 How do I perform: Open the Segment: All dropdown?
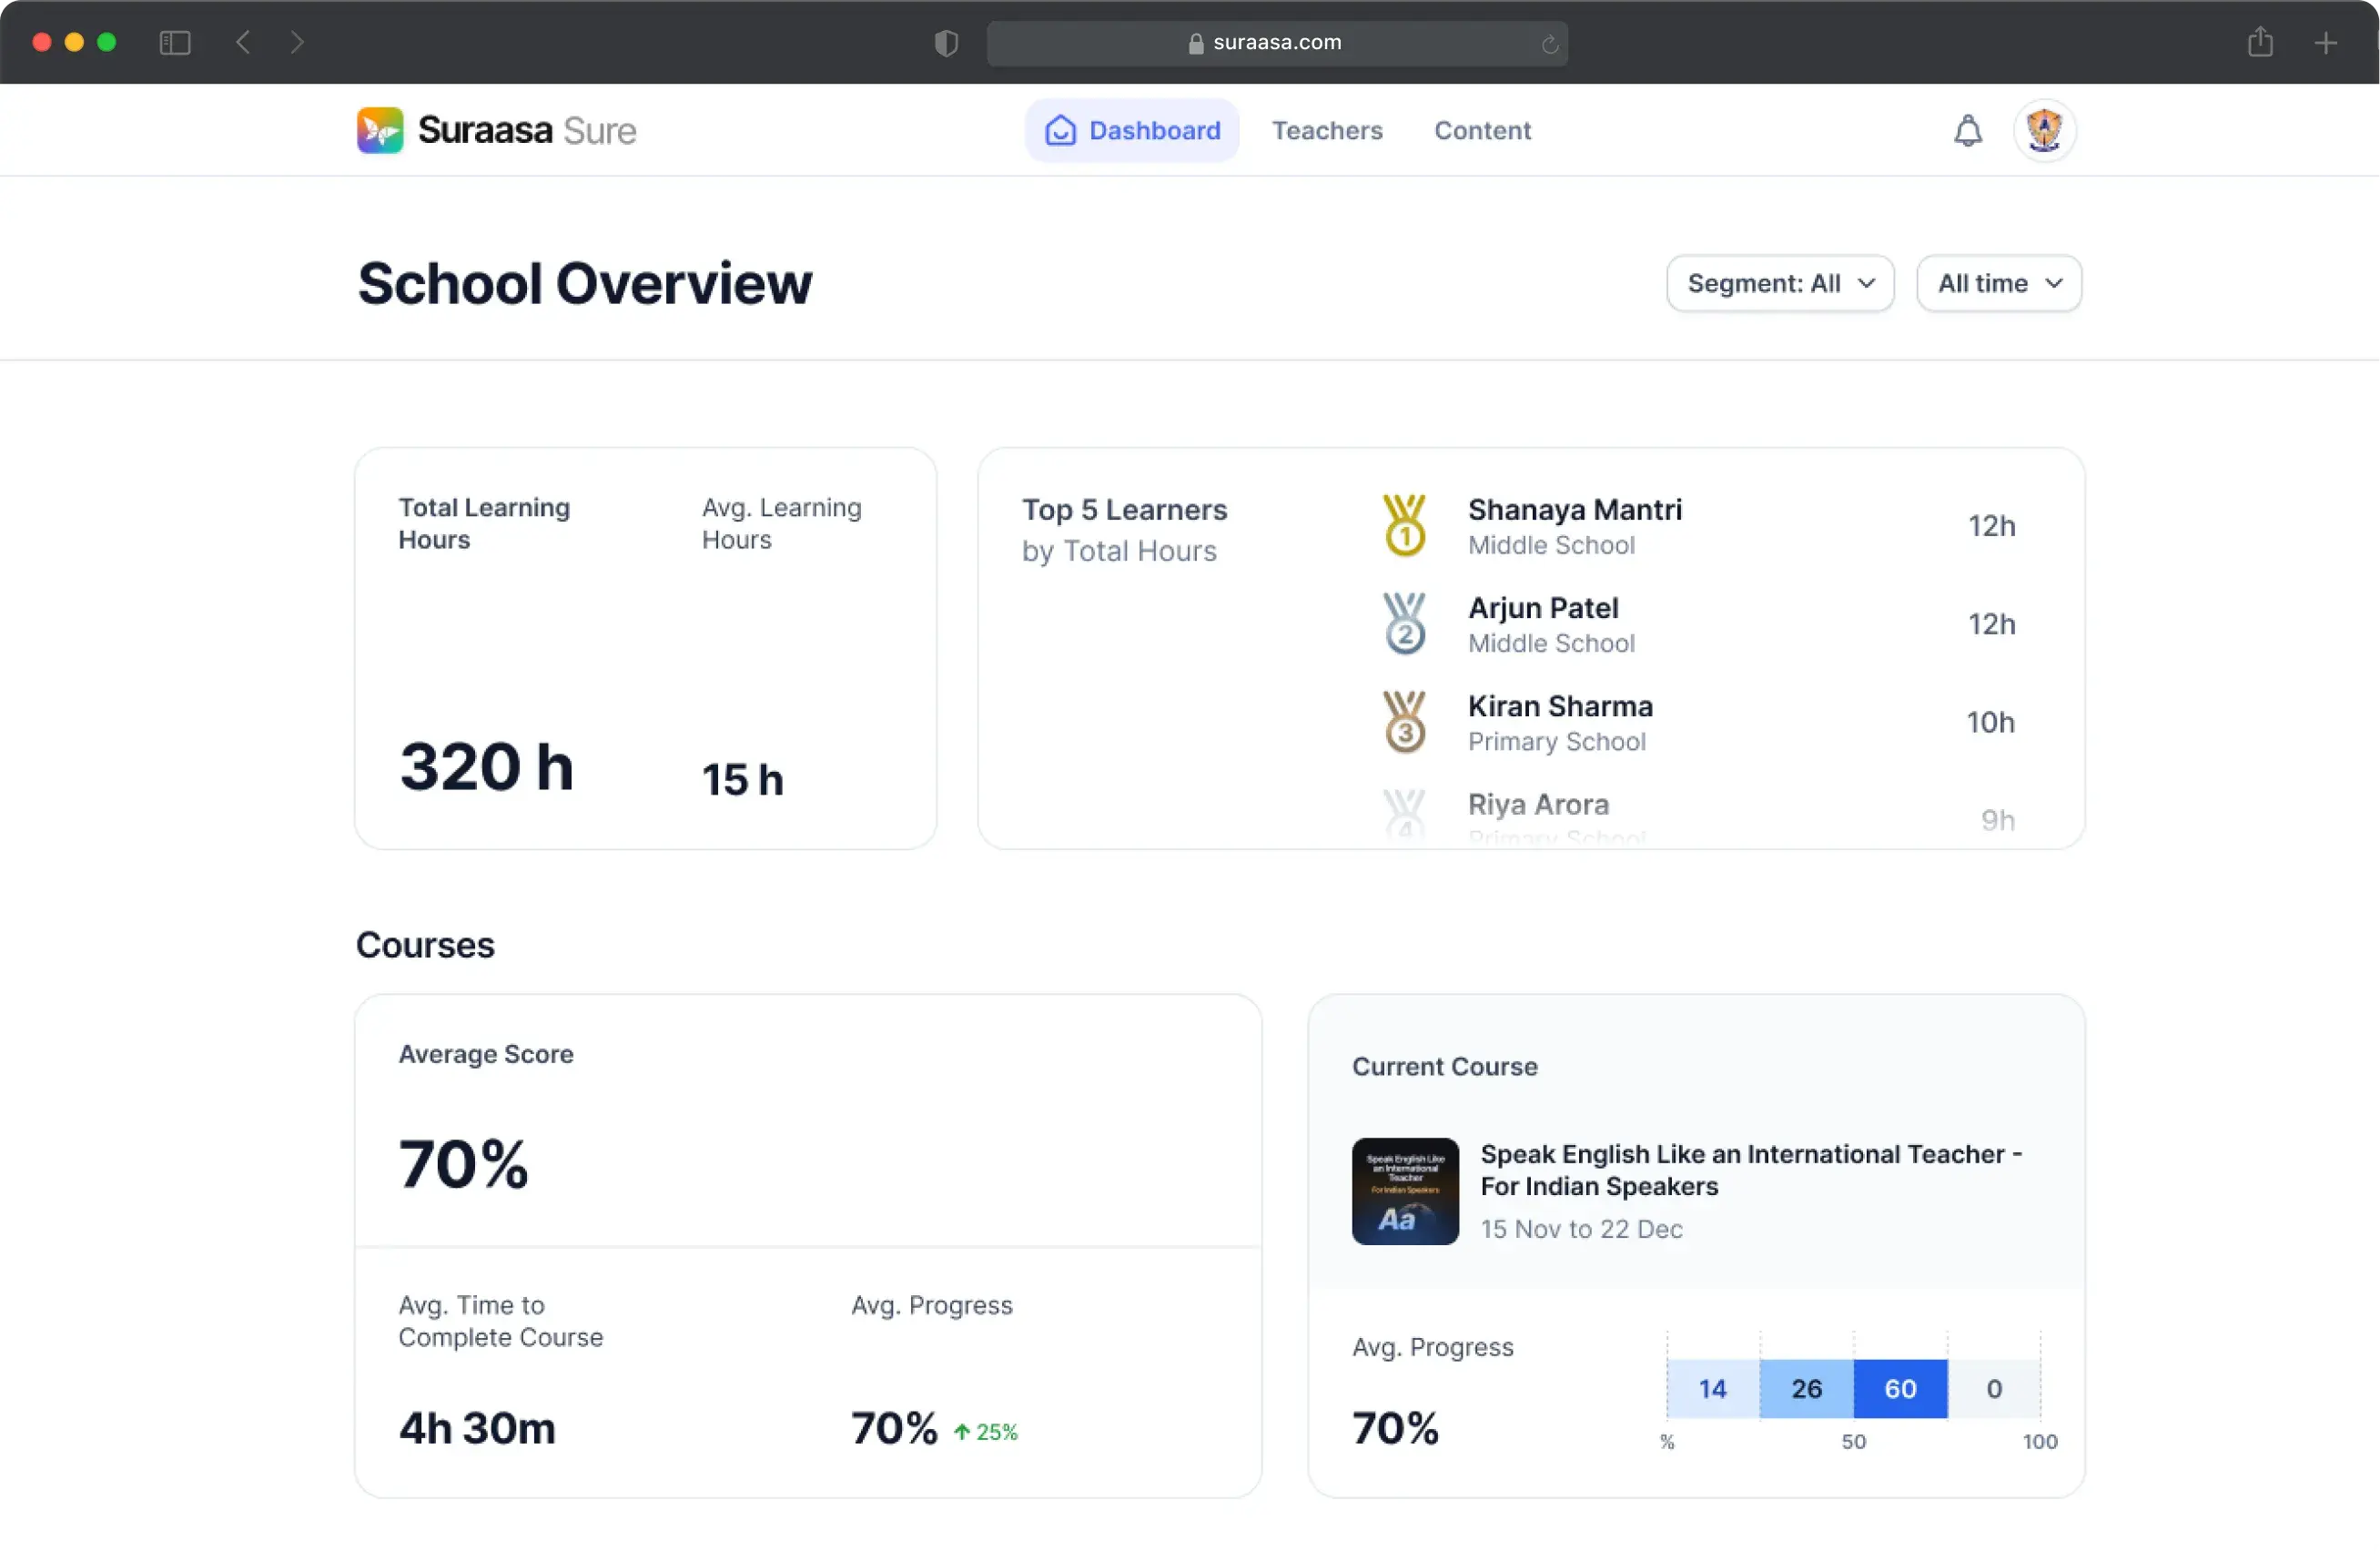point(1779,283)
